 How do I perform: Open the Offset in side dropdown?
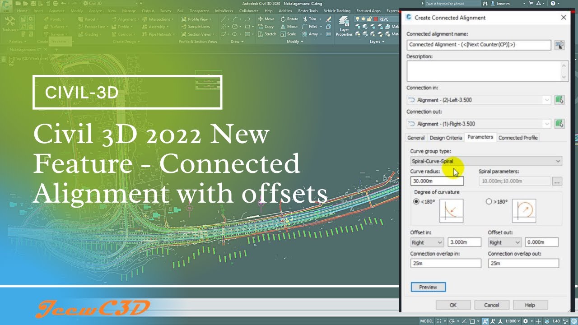(427, 242)
